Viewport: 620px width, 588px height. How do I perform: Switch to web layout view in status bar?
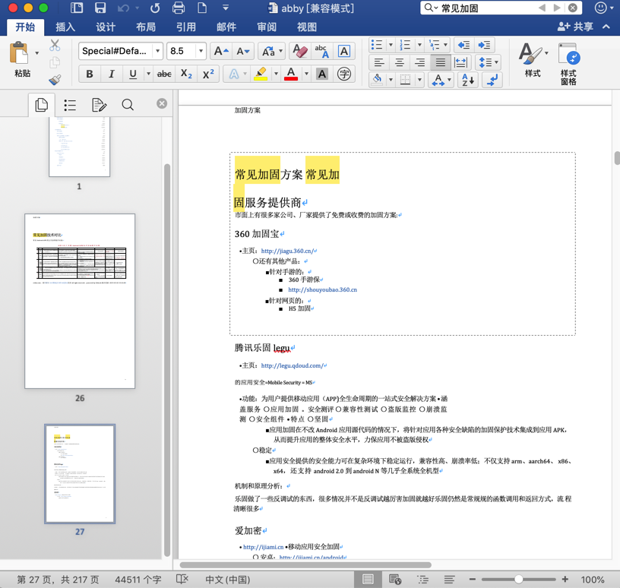point(395,580)
